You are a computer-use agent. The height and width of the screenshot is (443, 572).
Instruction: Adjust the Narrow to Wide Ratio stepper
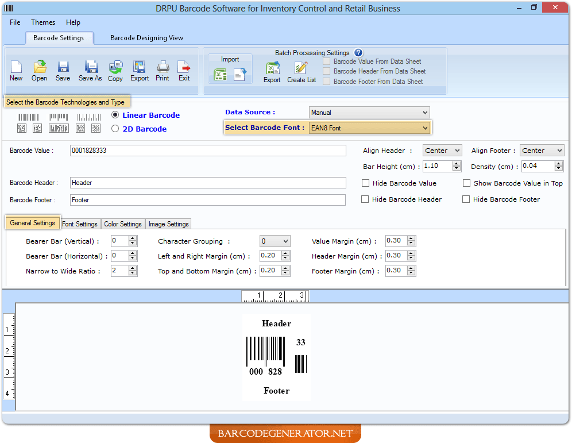pos(133,271)
